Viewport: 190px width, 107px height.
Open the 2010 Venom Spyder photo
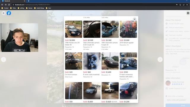click(128, 29)
